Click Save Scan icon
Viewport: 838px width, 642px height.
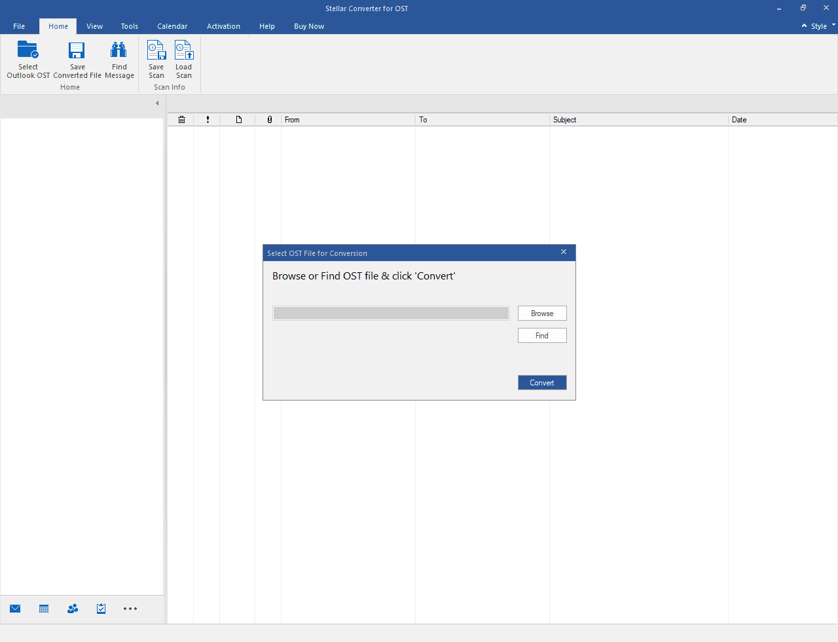tap(156, 51)
